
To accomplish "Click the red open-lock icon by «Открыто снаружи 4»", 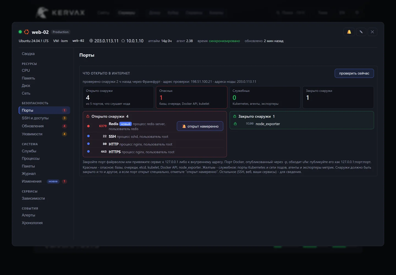I will pyautogui.click(x=88, y=116).
